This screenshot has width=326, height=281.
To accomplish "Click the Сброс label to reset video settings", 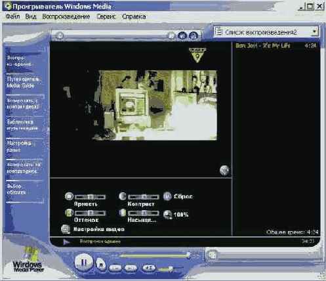I will click(183, 196).
